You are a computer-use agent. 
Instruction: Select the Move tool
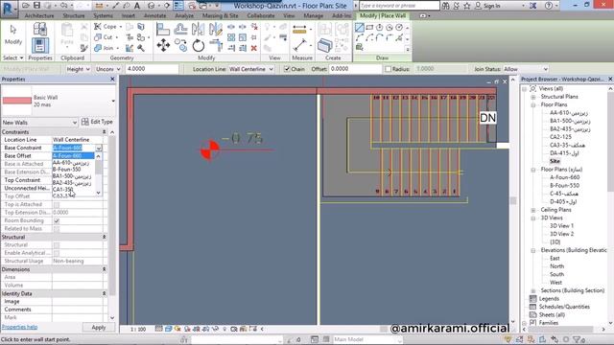163,45
